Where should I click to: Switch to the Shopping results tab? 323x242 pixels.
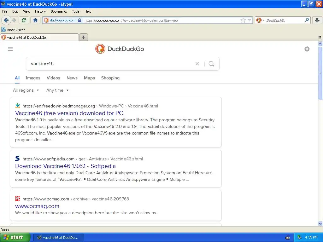point(110,78)
